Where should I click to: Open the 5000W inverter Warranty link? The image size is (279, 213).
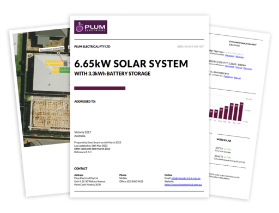point(247,68)
